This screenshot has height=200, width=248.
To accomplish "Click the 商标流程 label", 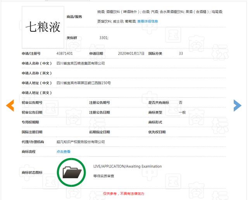I will click(28, 152).
